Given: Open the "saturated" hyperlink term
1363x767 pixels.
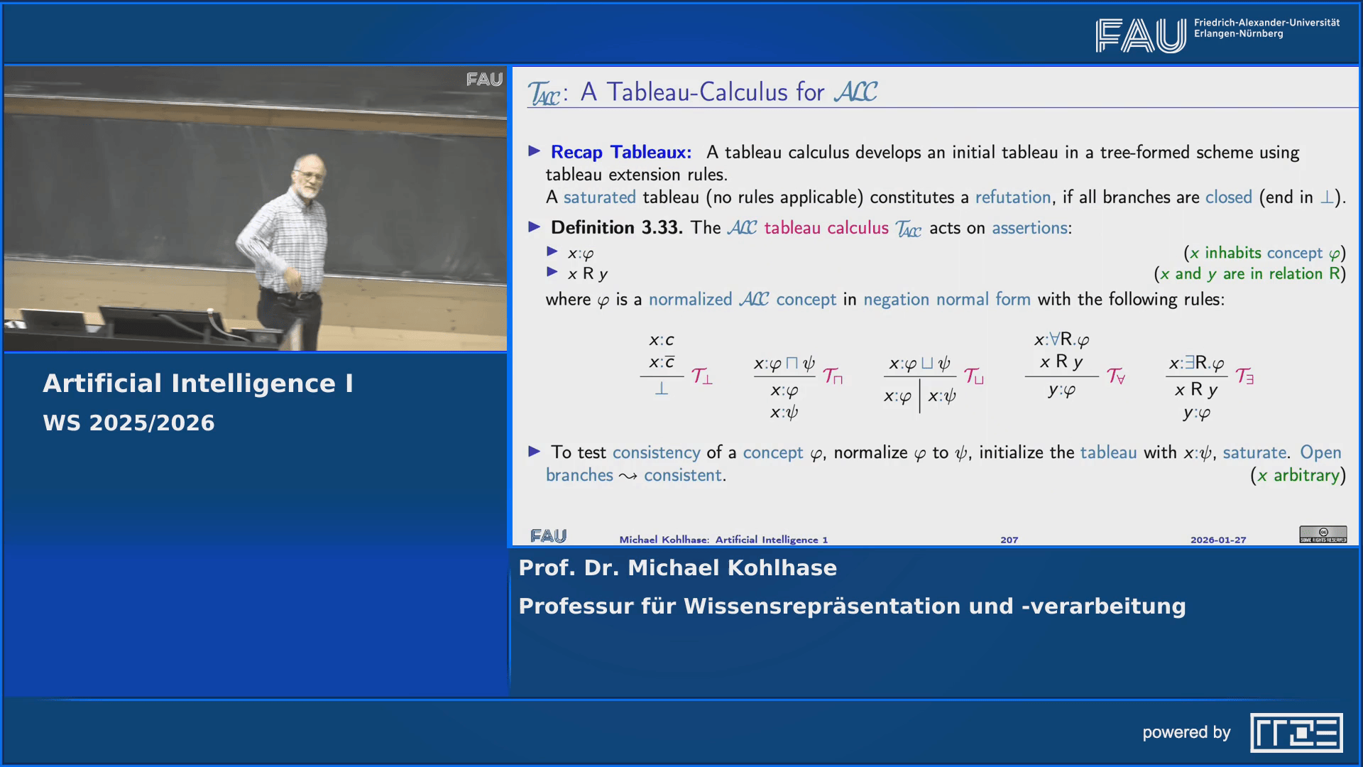Looking at the screenshot, I should coord(598,197).
